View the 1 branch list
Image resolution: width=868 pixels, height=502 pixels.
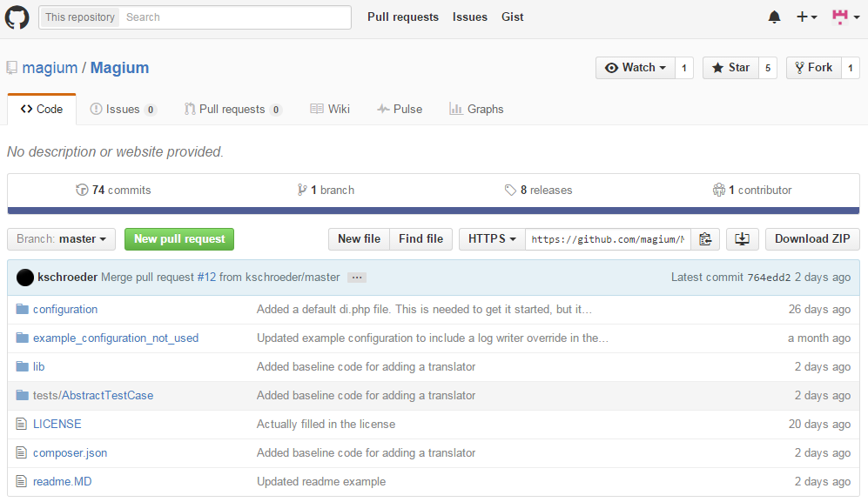coord(326,190)
